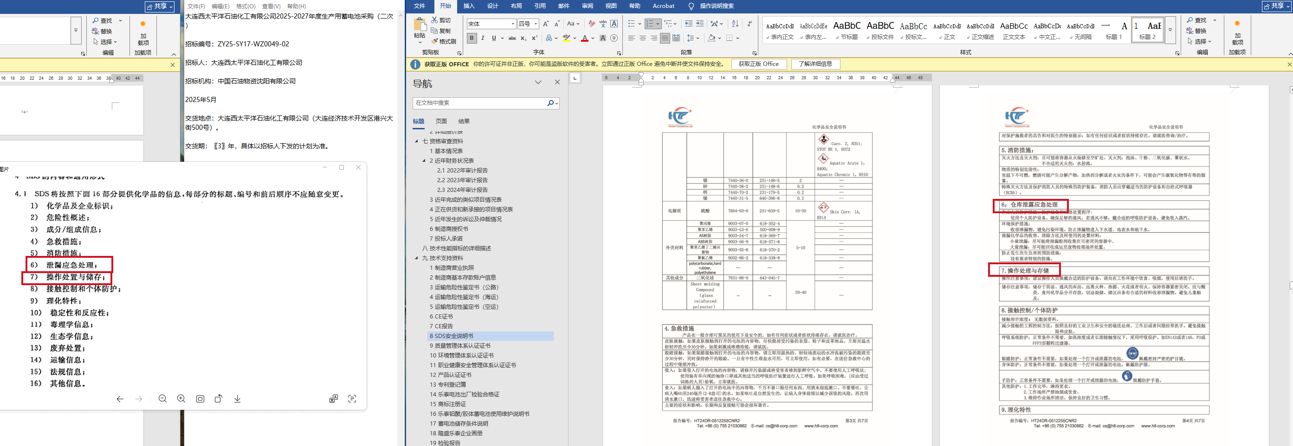Screen dimensions: 1293x446
Task: Toggle bold formatting
Action: pyautogui.click(x=472, y=38)
